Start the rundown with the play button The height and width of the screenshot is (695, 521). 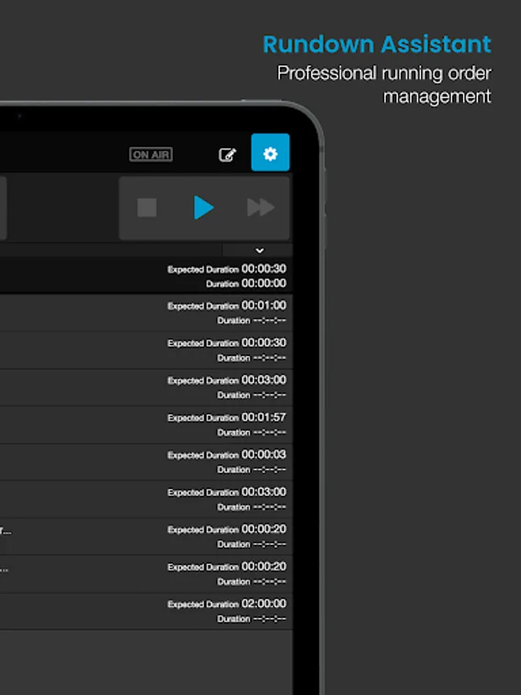point(204,208)
